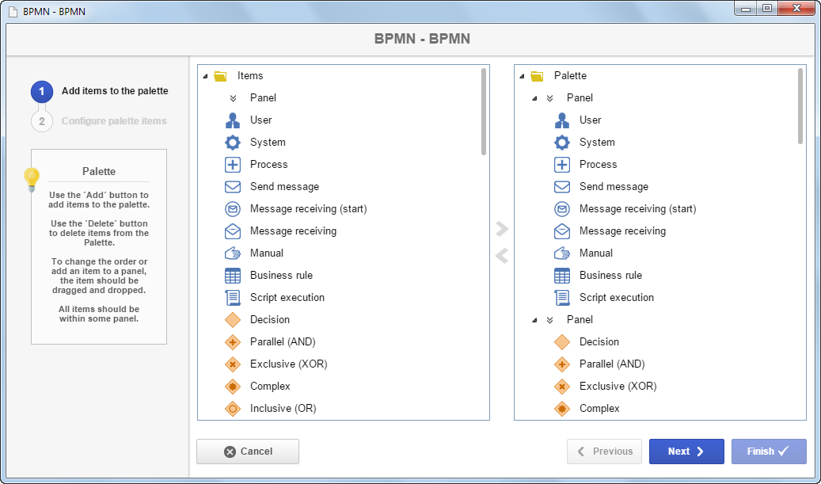Select Message receiving (start) icon in Items list
The width and height of the screenshot is (821, 484).
coord(233,208)
